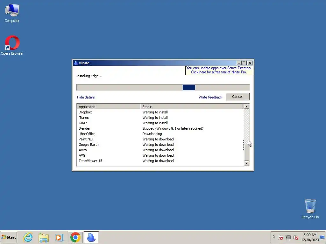Show hidden tray icons arrow

[273, 237]
